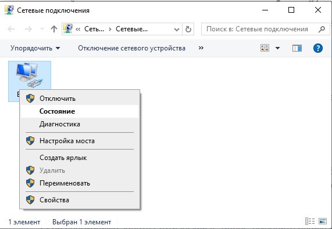Toggle the preview pane icon

[297, 48]
